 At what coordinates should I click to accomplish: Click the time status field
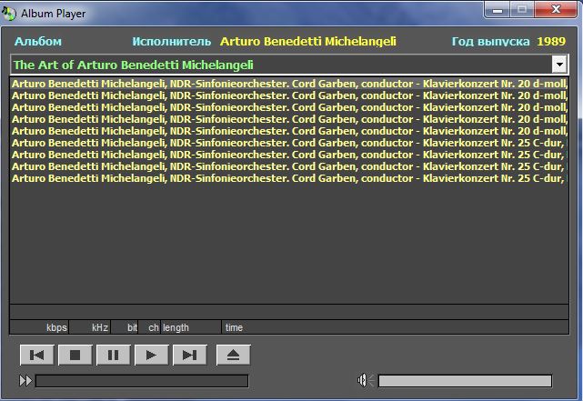396,327
